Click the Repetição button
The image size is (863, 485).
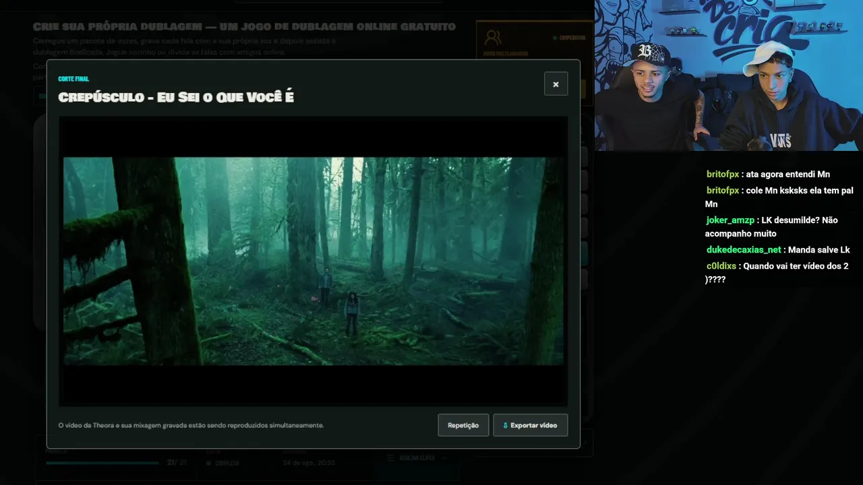(x=463, y=425)
